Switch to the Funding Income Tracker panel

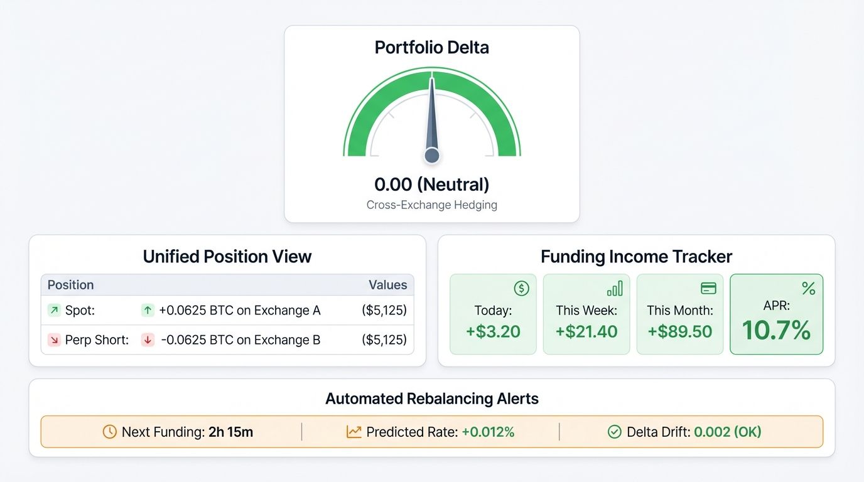click(x=635, y=257)
